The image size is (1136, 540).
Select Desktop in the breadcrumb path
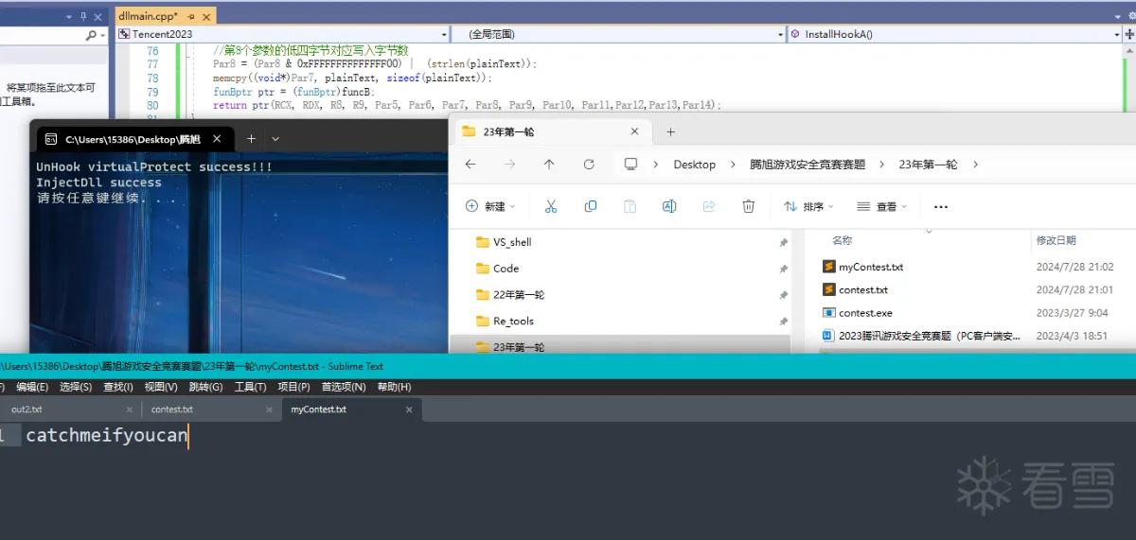(x=695, y=165)
